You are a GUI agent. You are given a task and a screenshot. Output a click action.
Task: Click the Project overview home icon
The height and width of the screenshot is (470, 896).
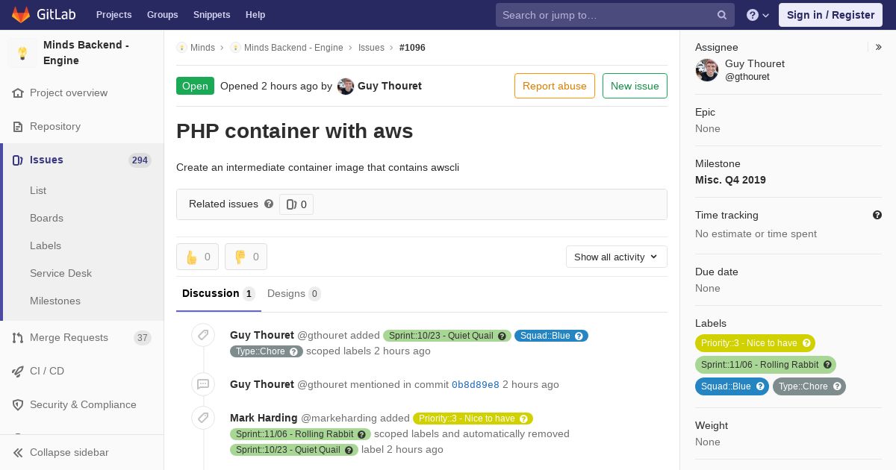pos(18,93)
